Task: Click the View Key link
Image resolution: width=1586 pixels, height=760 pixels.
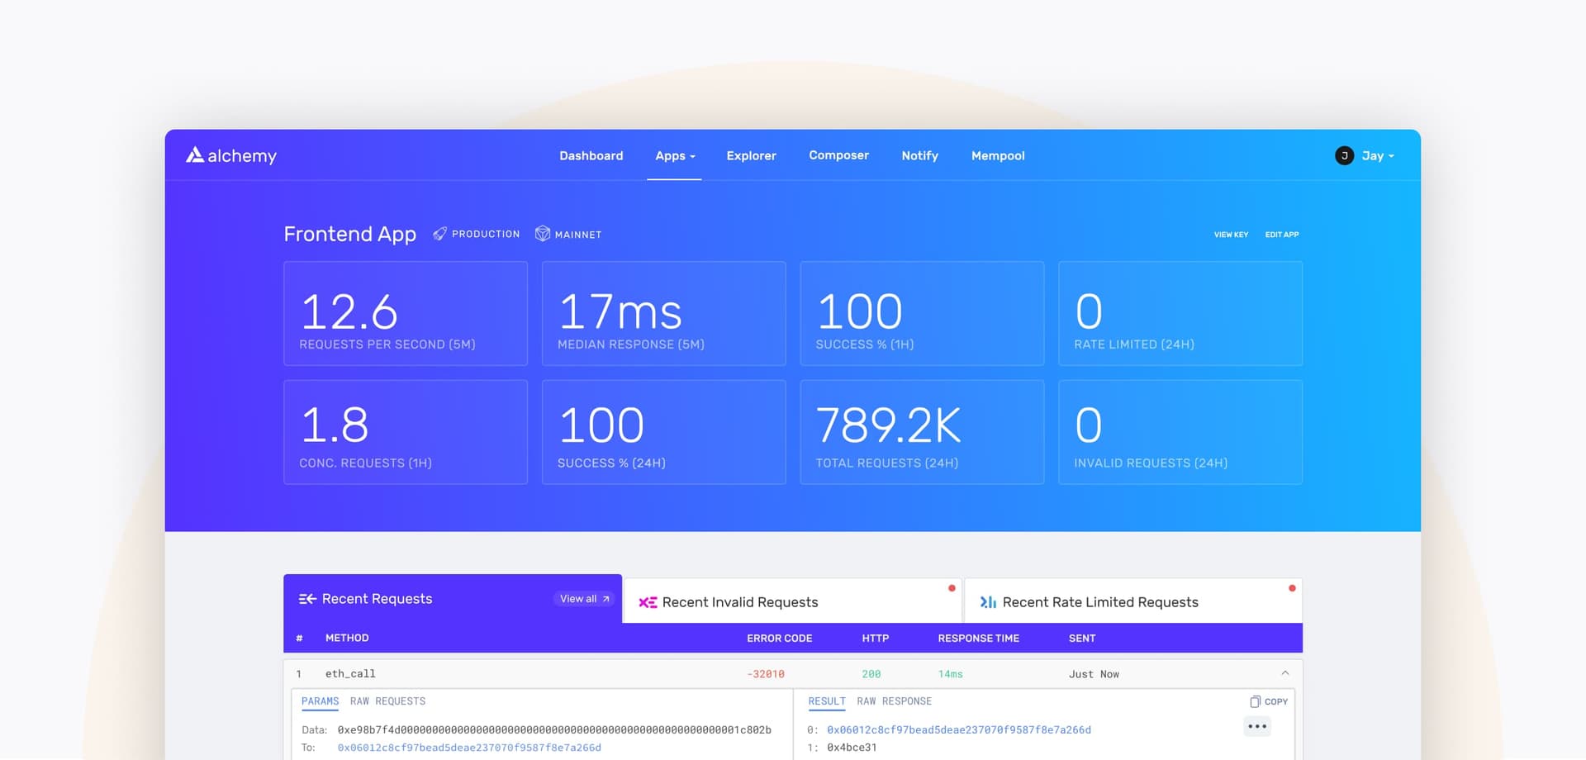Action: click(x=1231, y=235)
